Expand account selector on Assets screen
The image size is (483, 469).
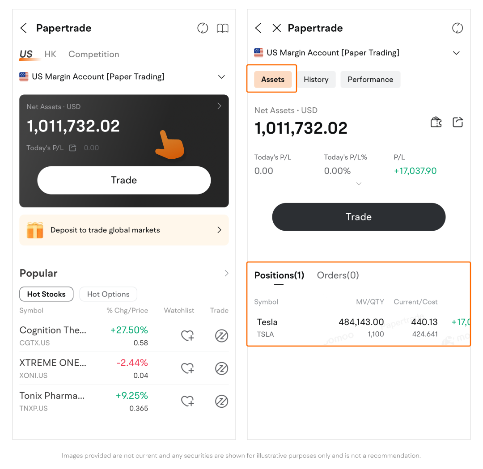[x=456, y=53]
